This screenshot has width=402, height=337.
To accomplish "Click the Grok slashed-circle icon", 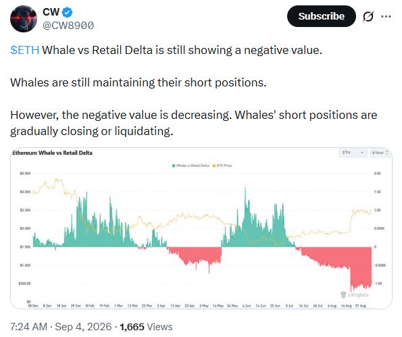I will (x=368, y=17).
